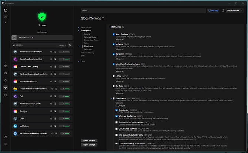The width and height of the screenshot is (248, 153).
Task: Click the CoreSync app icon
Action: [15, 111]
